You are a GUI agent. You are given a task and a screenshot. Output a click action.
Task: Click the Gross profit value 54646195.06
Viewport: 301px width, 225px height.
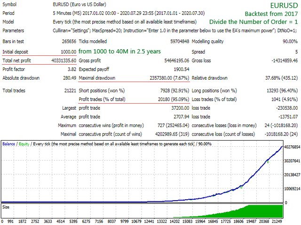click(x=177, y=60)
